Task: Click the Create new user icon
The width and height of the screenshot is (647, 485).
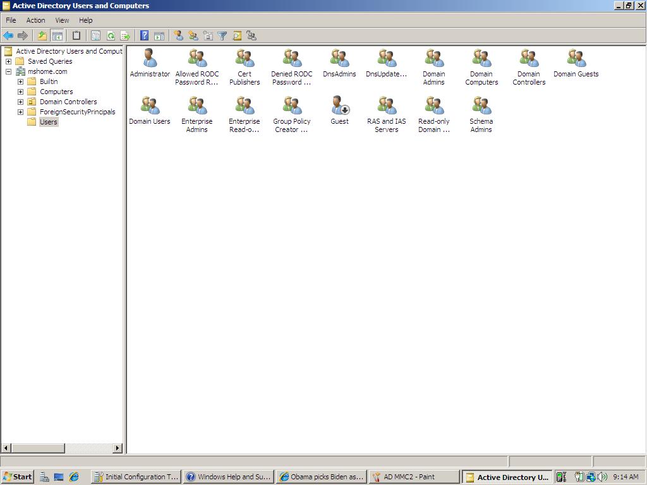Action: [x=178, y=36]
